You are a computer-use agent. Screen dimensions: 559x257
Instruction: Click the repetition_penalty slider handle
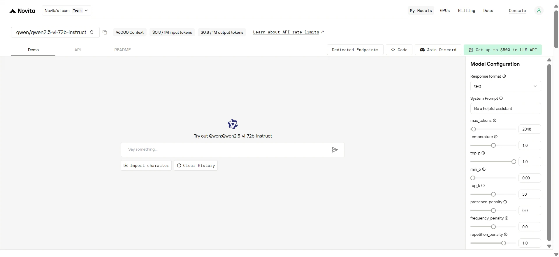point(504,243)
